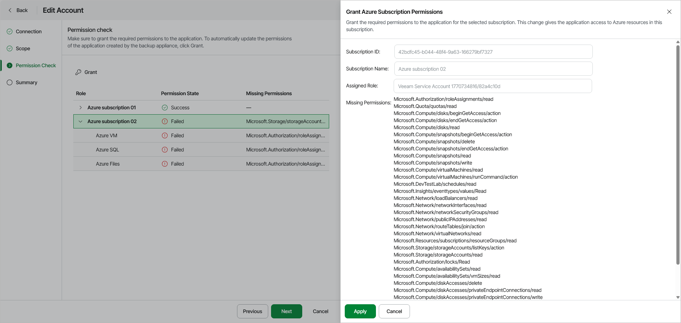This screenshot has height=323, width=681.
Task: Go to the Previous wizard step
Action: [x=252, y=311]
